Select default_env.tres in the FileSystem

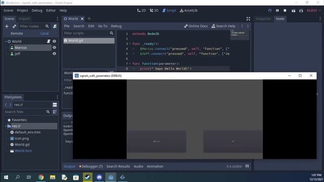pos(27,132)
